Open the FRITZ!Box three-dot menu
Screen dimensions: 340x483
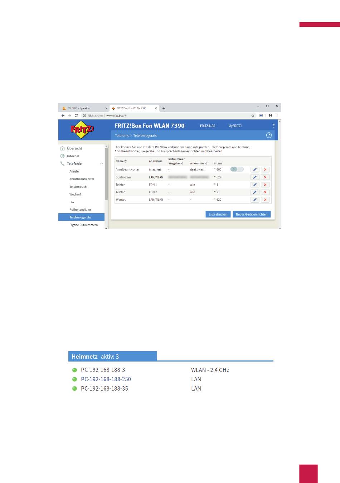[x=274, y=126]
